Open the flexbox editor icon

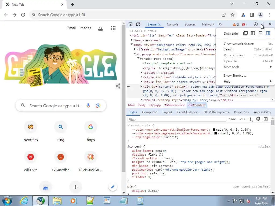(x=161, y=154)
